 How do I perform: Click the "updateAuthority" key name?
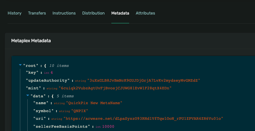(48, 81)
